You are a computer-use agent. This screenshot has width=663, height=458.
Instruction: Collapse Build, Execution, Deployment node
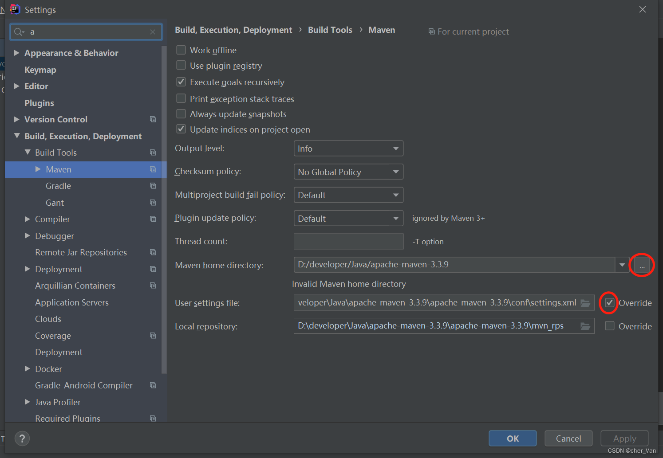coord(17,136)
